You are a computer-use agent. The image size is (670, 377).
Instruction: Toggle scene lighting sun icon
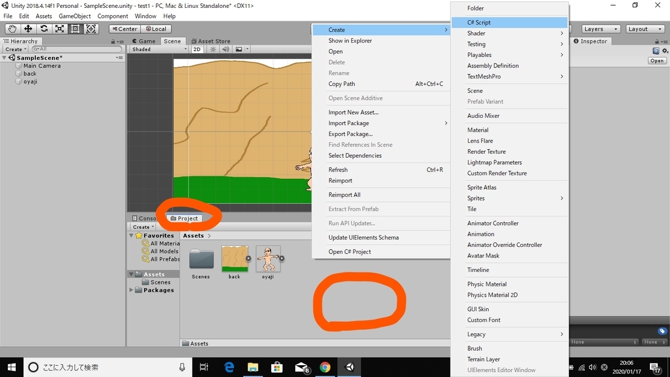click(x=213, y=49)
